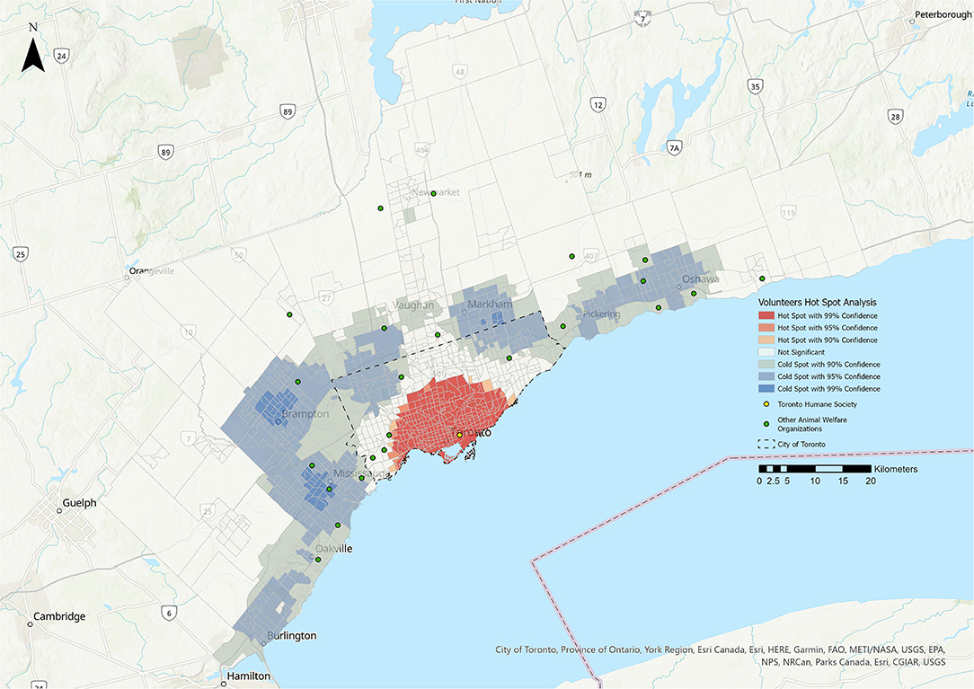
Task: Select the Hot Spot 95% Confidence legend swatch
Action: pyautogui.click(x=766, y=328)
